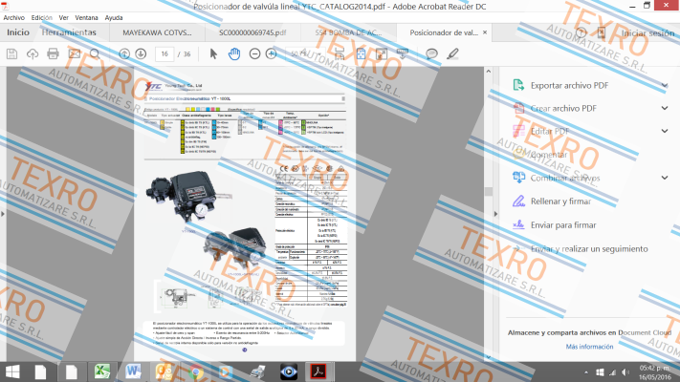Close the Posicionador de val... tab
Screen dimensions: 680x382
pyautogui.click(x=485, y=32)
